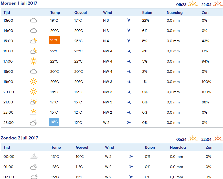The width and height of the screenshot is (223, 179).
Task: Open the Morgen 1 juli 2017 heading
Action: tap(19, 3)
